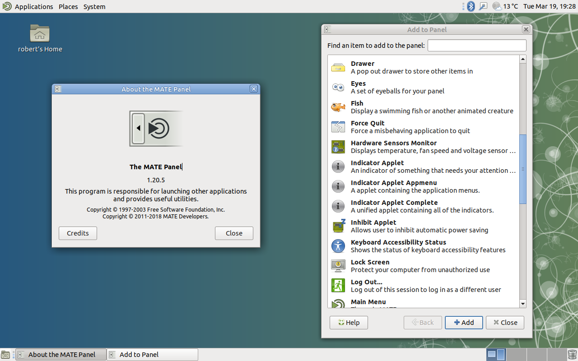Click the Indicator Applet Complete icon
Screen dimensions: 578x361
point(338,206)
